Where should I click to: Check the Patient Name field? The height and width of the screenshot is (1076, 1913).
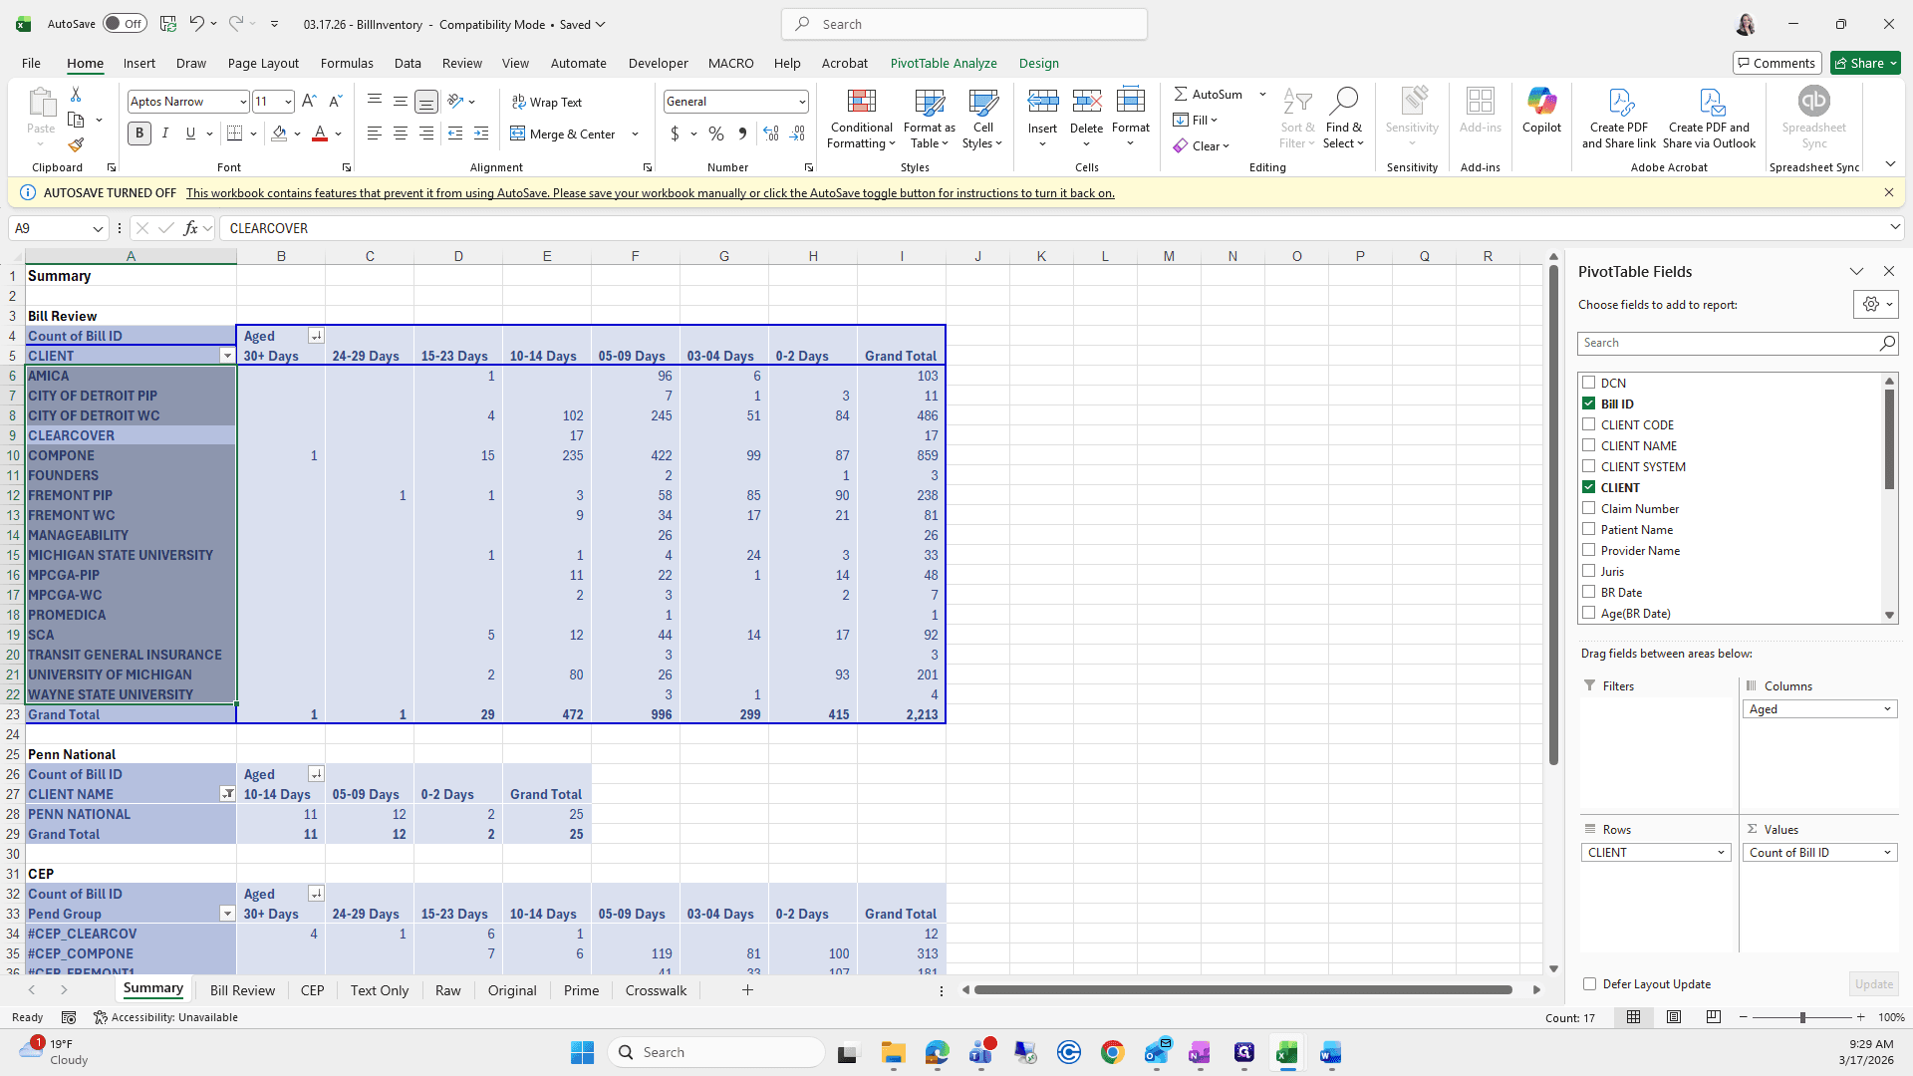pyautogui.click(x=1589, y=529)
